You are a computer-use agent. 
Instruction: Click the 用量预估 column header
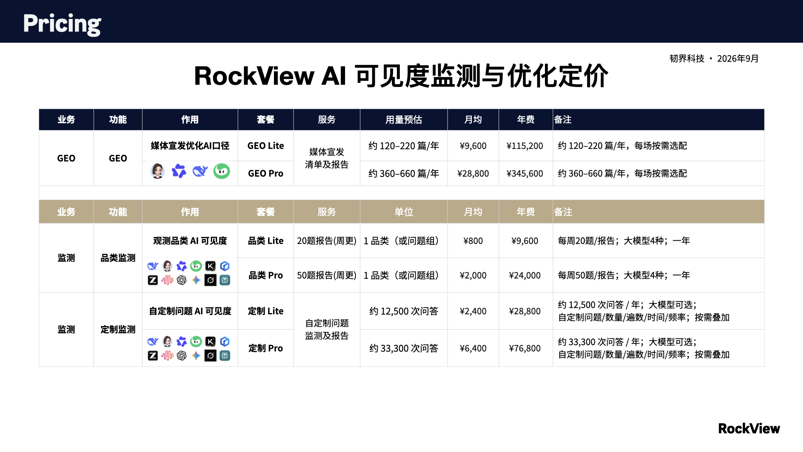click(404, 120)
